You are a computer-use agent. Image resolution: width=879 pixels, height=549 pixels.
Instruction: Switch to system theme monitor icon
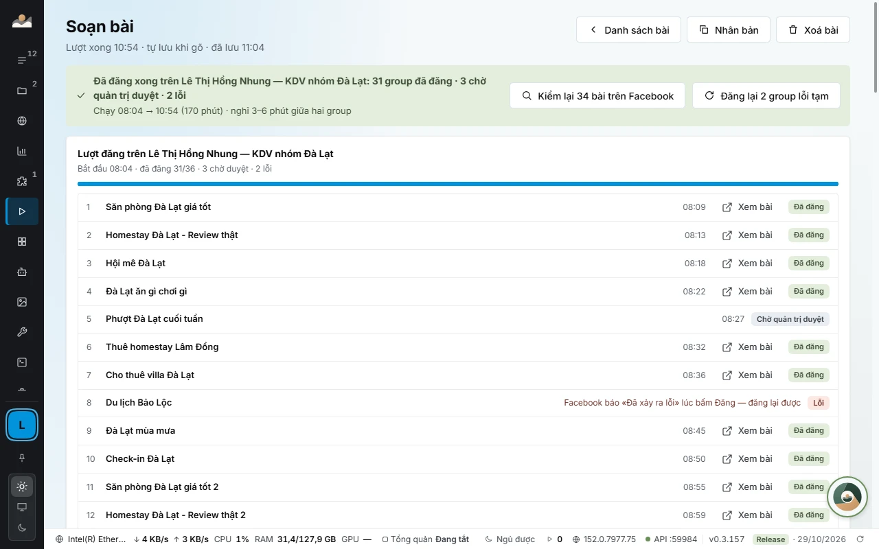point(22,507)
